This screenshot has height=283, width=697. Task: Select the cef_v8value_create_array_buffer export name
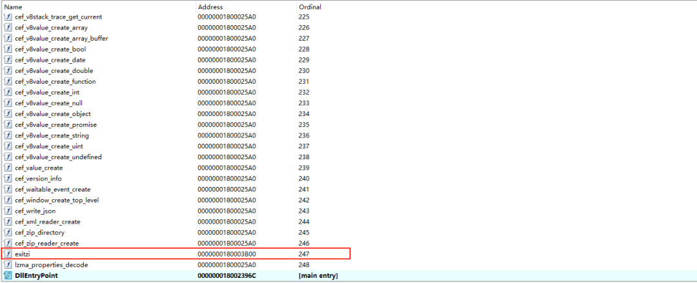click(62, 38)
